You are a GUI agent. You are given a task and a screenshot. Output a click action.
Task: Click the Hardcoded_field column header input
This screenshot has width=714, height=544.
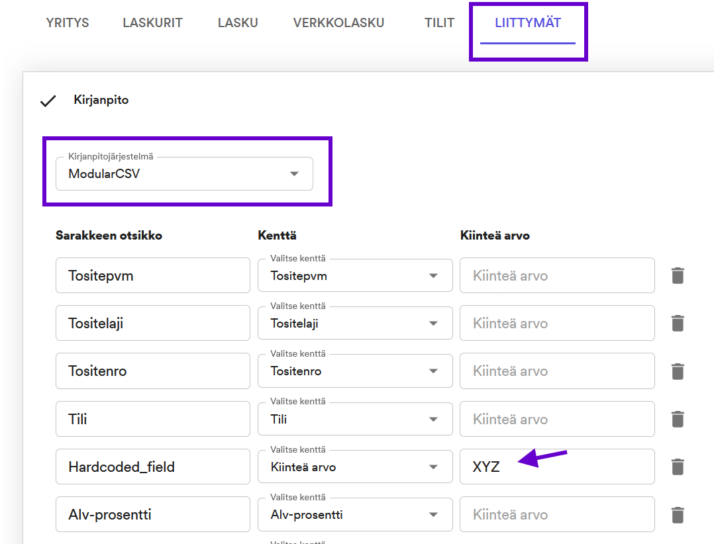[153, 467]
